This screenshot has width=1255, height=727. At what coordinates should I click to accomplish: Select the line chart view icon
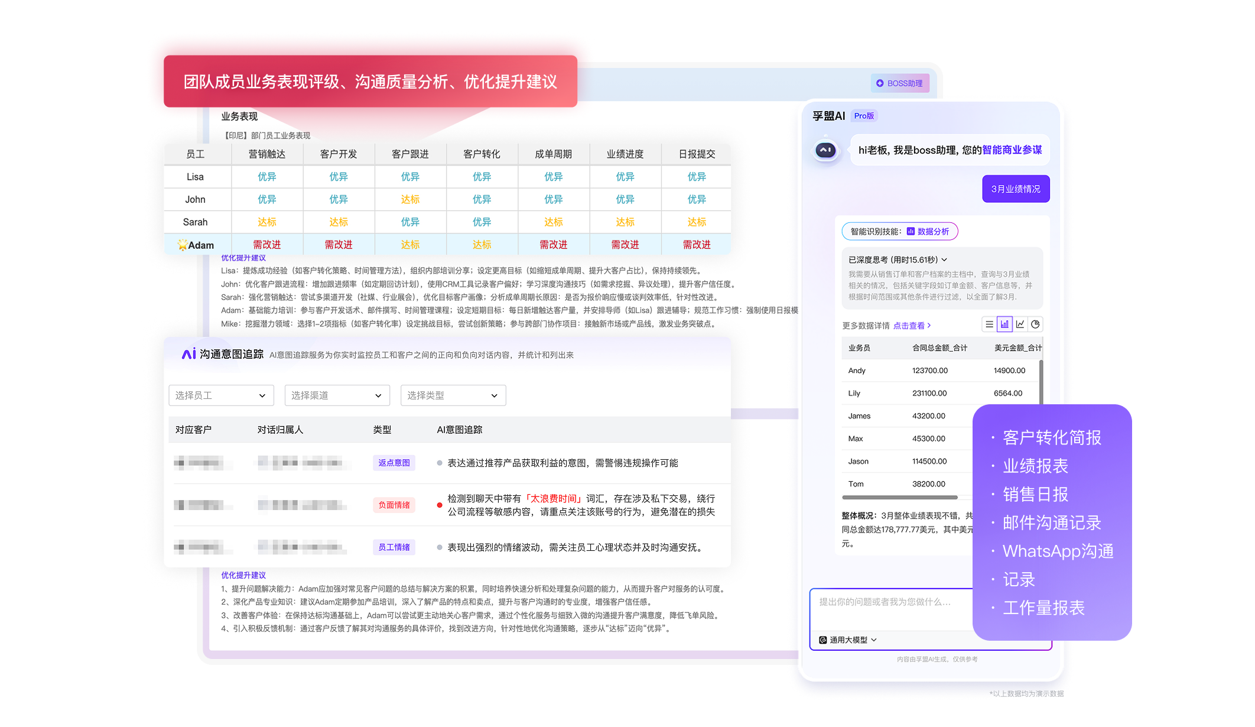(x=1020, y=324)
